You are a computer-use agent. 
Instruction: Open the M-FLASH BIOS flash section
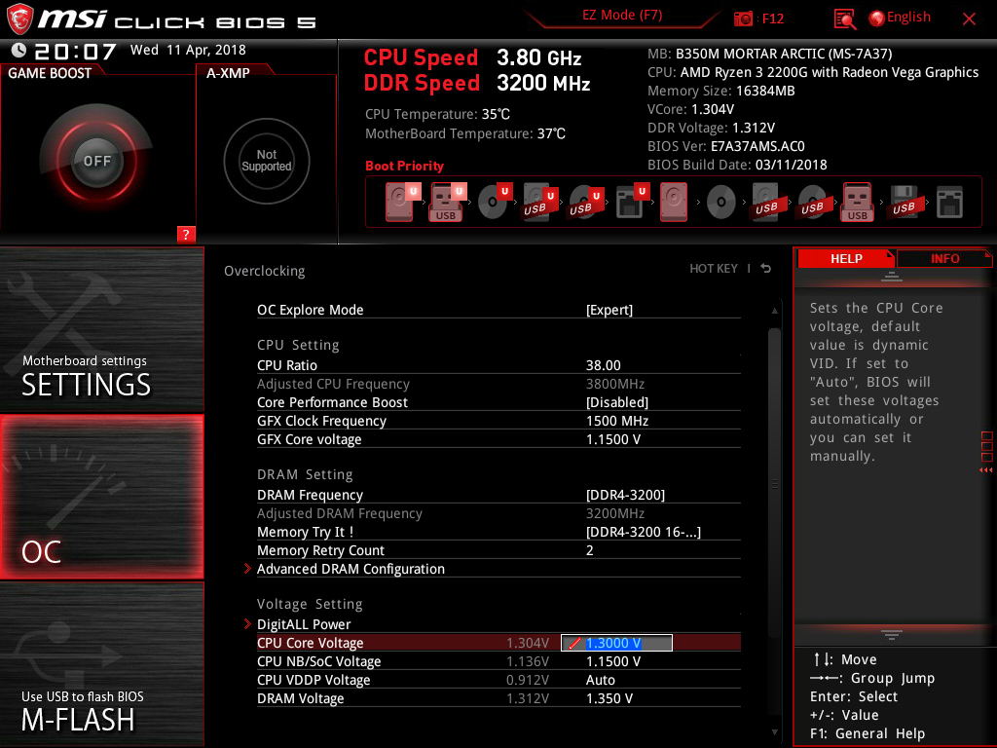point(101,664)
